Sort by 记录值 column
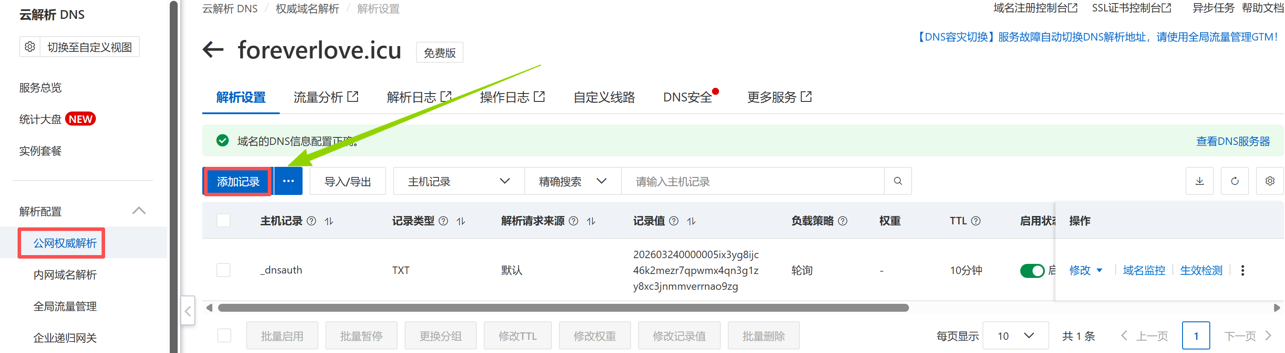The image size is (1285, 353). tap(691, 221)
